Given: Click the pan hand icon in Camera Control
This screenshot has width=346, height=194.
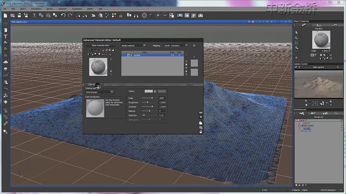Looking at the screenshot, I should point(306,105).
